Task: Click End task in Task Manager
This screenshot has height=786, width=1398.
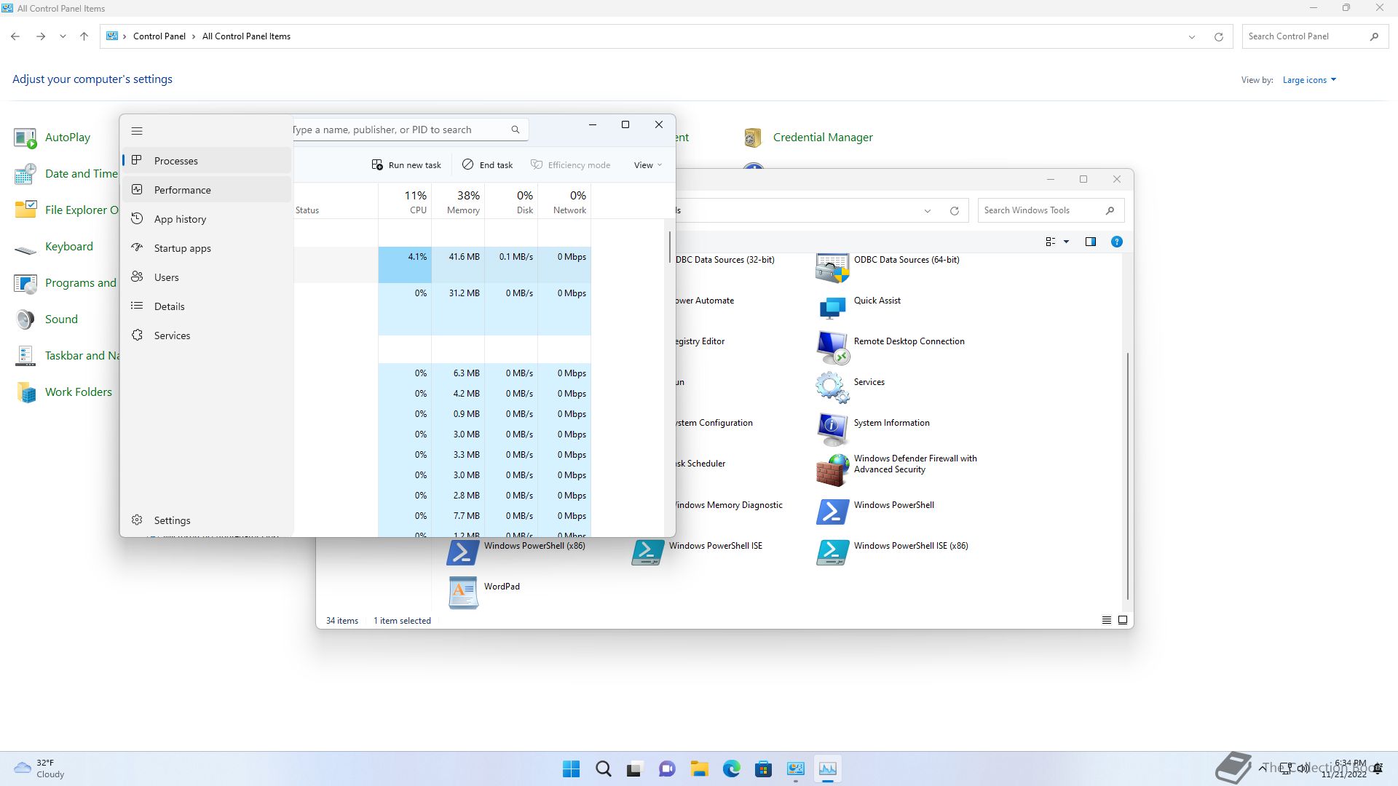Action: (488, 165)
